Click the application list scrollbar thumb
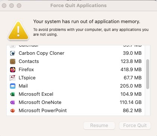The width and height of the screenshot is (157, 136). [x=148, y=74]
